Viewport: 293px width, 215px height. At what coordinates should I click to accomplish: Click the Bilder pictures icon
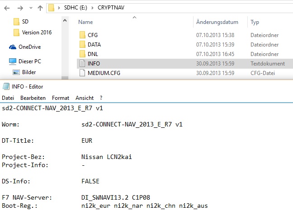click(x=16, y=72)
